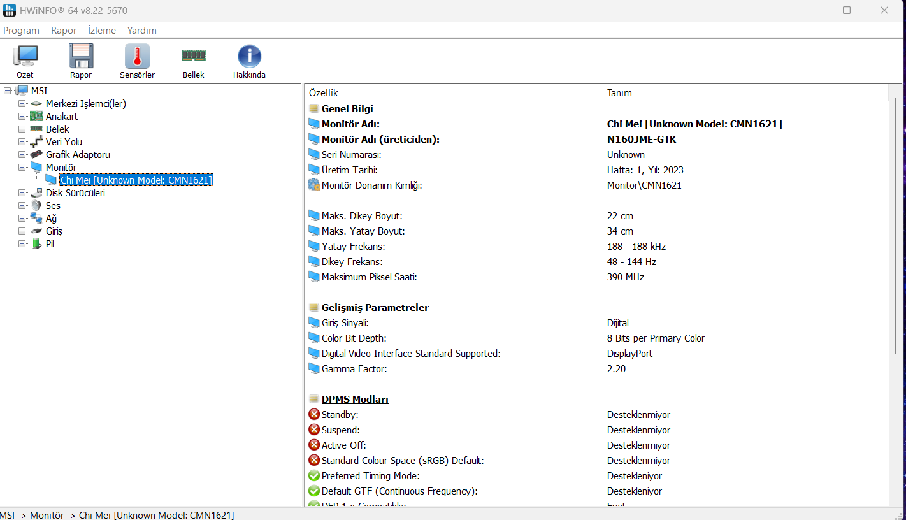Screen dimensions: 906x520
Task: Click the red X icon beside Standby
Action: pos(314,415)
